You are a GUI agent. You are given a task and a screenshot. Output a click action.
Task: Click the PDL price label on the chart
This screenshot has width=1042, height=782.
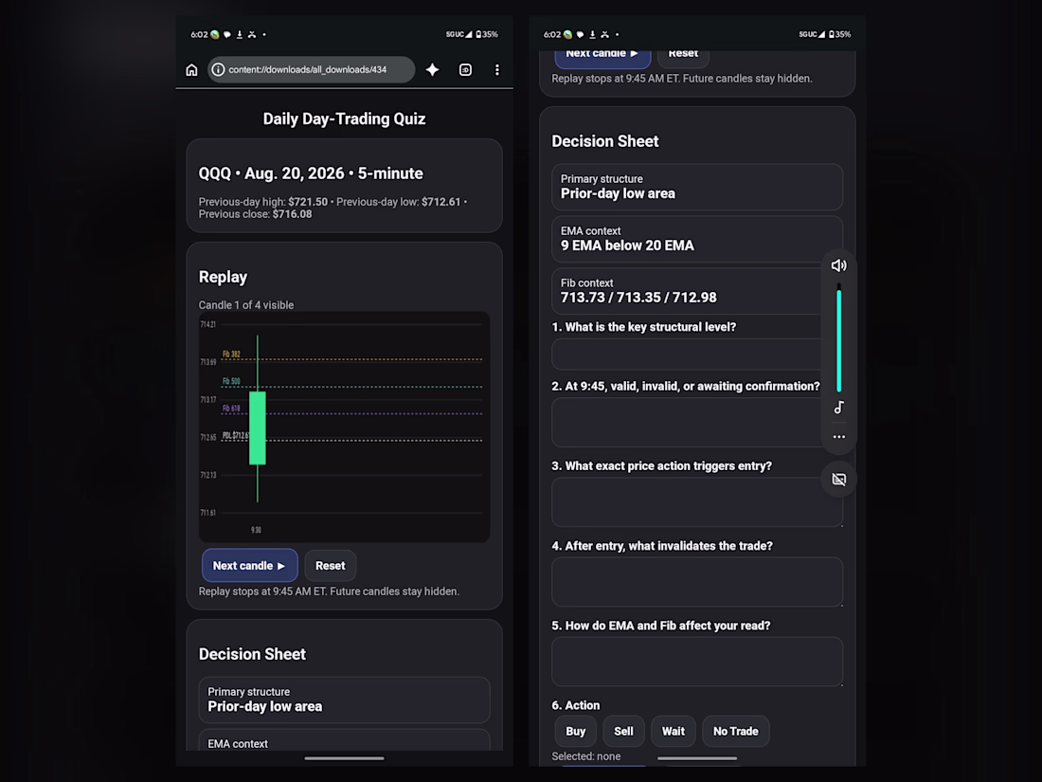pyautogui.click(x=235, y=436)
